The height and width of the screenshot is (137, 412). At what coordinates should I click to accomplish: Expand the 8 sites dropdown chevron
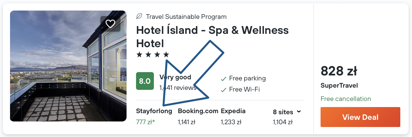click(299, 112)
